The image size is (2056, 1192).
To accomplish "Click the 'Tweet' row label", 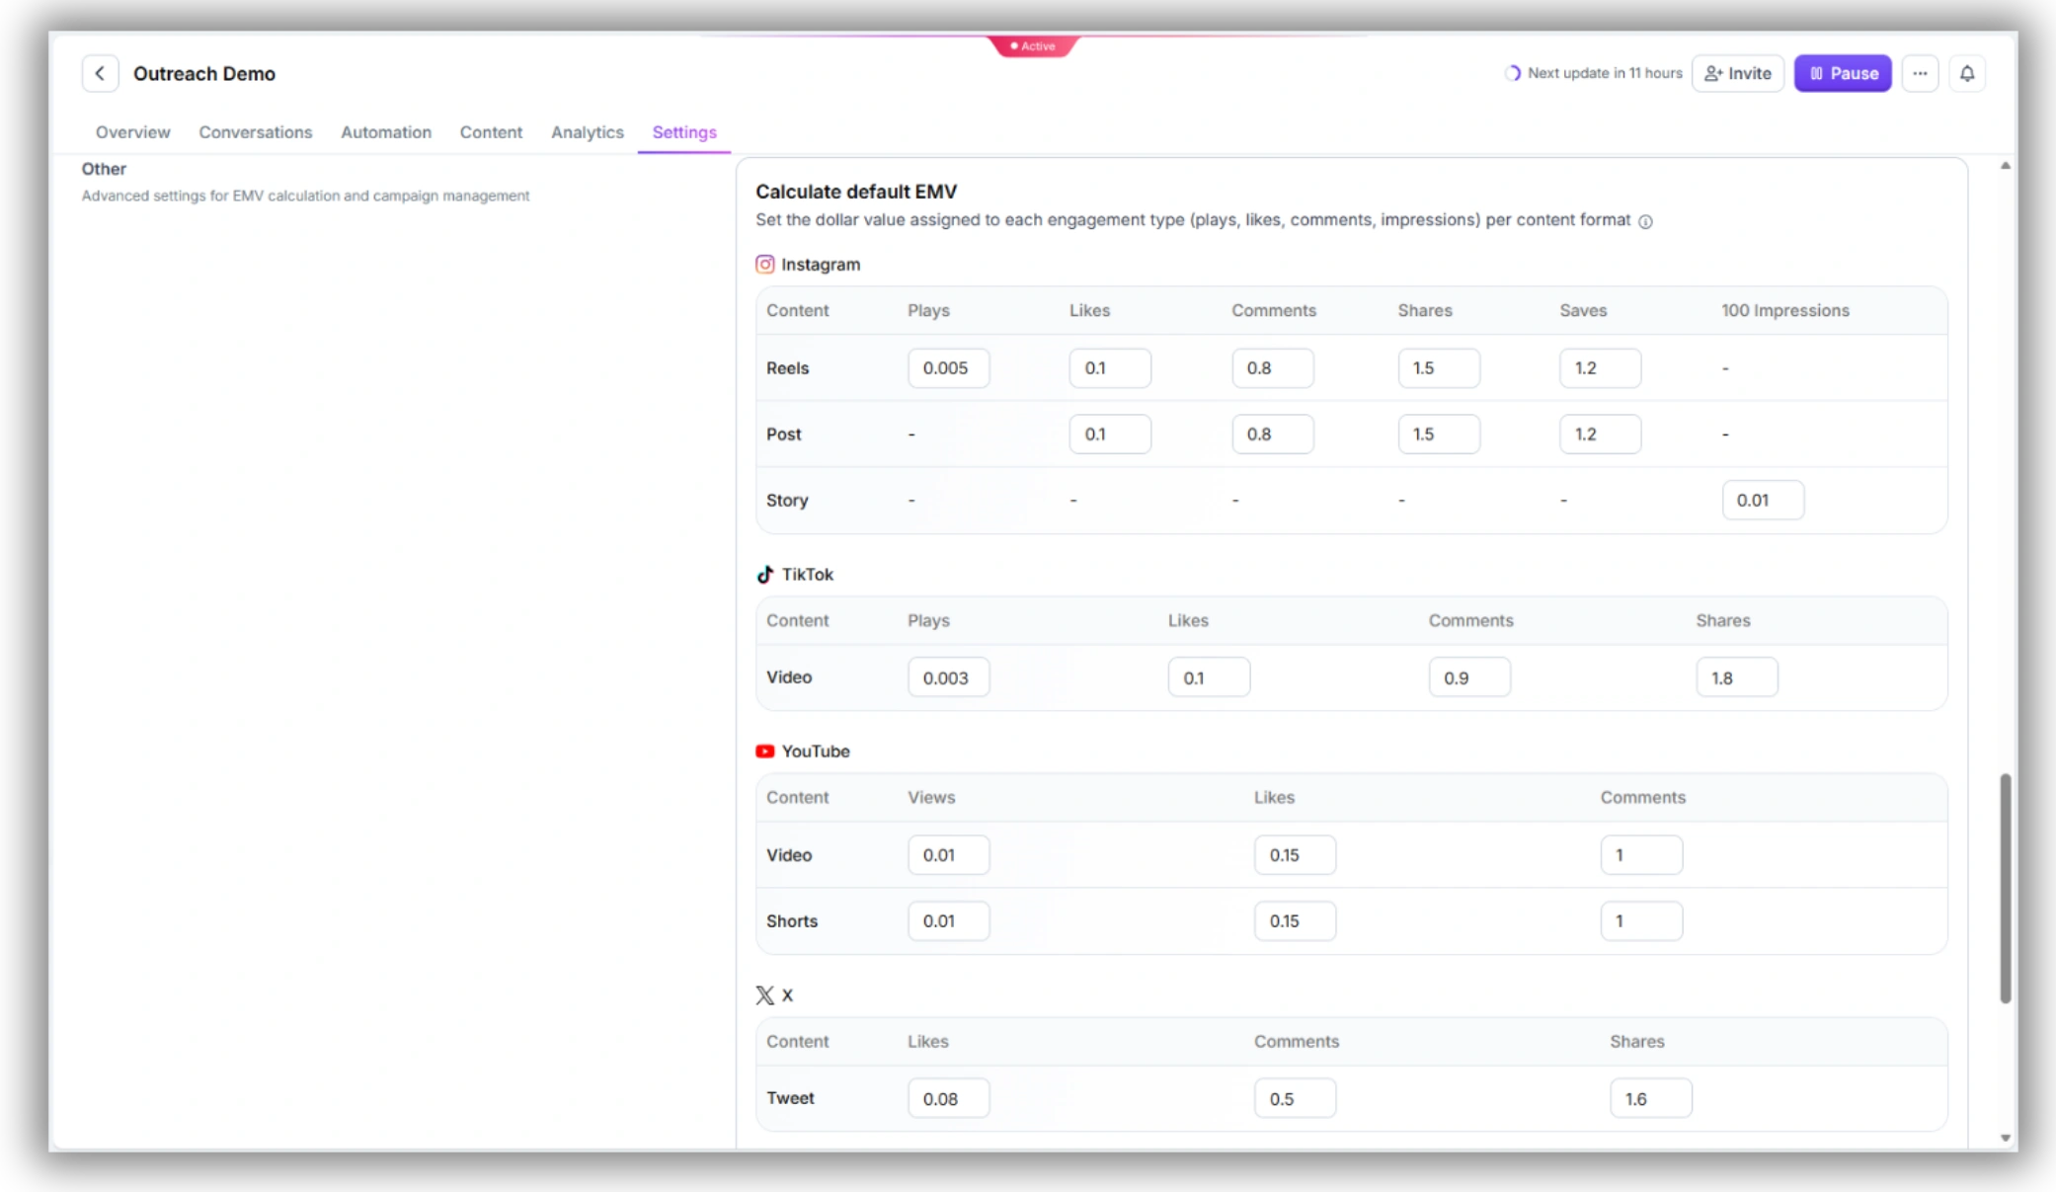I will (x=790, y=1098).
